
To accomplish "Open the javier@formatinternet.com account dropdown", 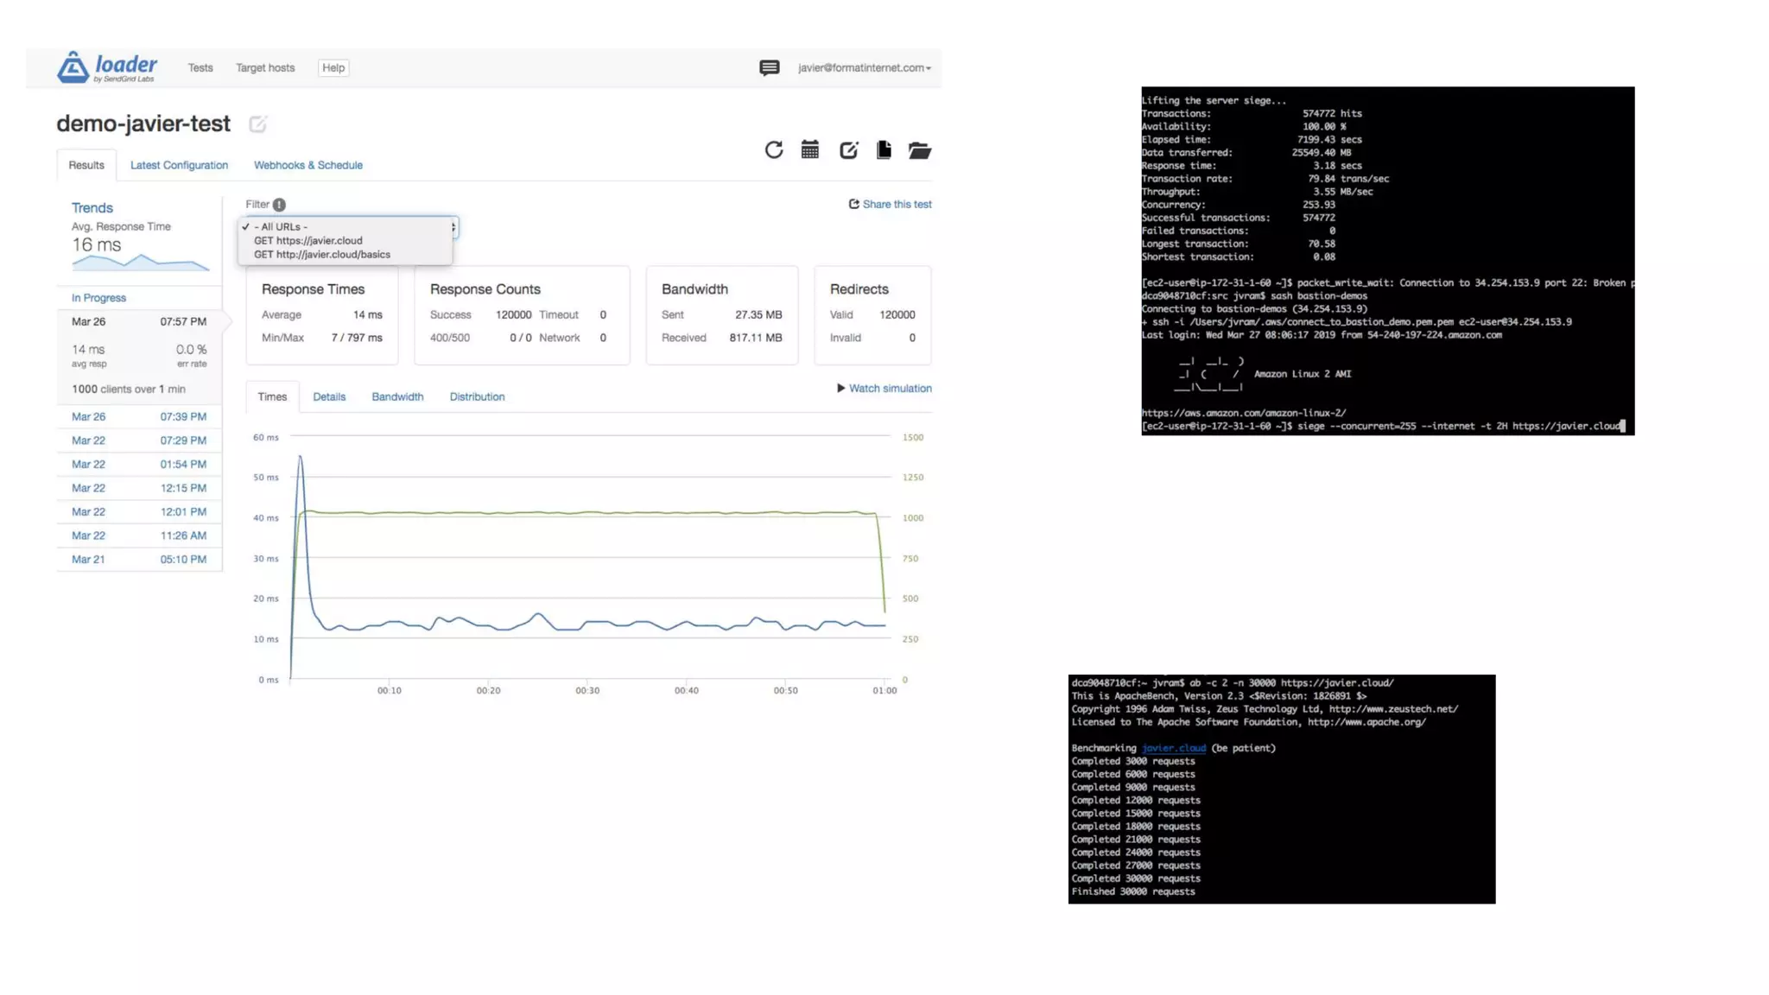I will tap(864, 67).
